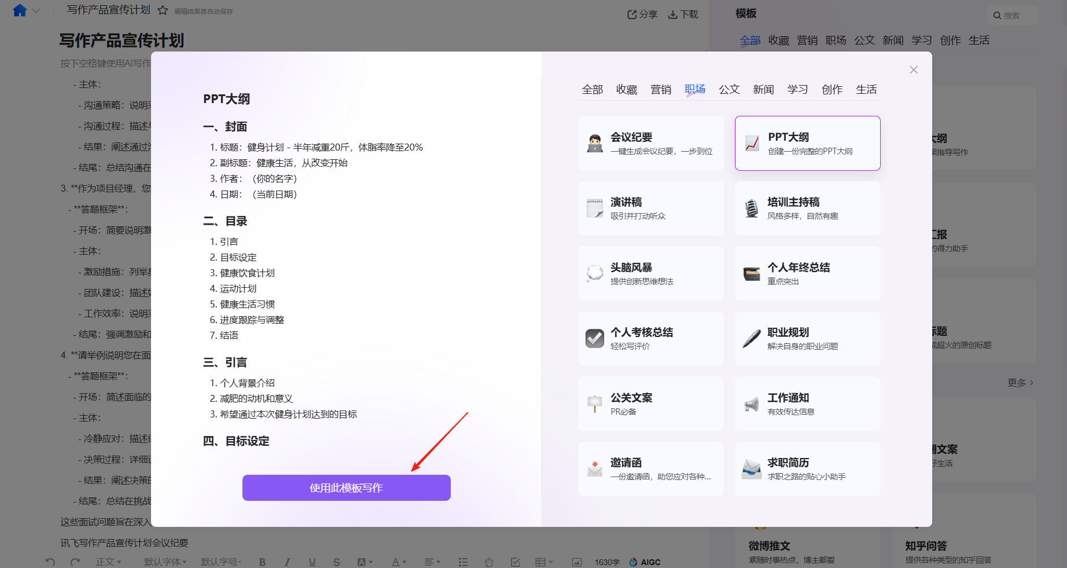Select the 全部 tab in dialog
The height and width of the screenshot is (568, 1067).
[x=592, y=89]
